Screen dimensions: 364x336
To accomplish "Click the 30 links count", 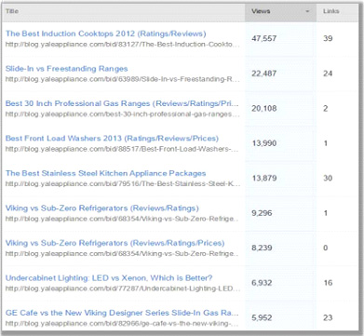I will pos(328,178).
